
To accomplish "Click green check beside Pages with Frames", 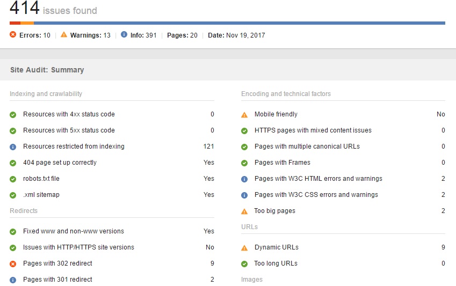I will 244,163.
